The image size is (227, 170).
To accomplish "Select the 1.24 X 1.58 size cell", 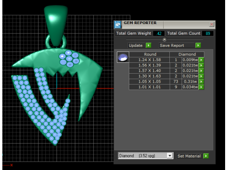I will coord(149,60).
